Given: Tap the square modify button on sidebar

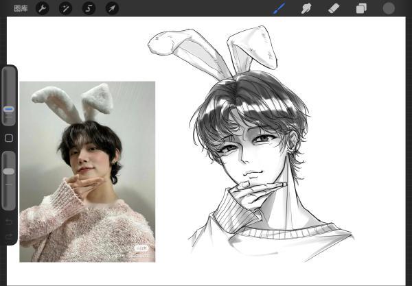Looking at the screenshot, I should 9,138.
